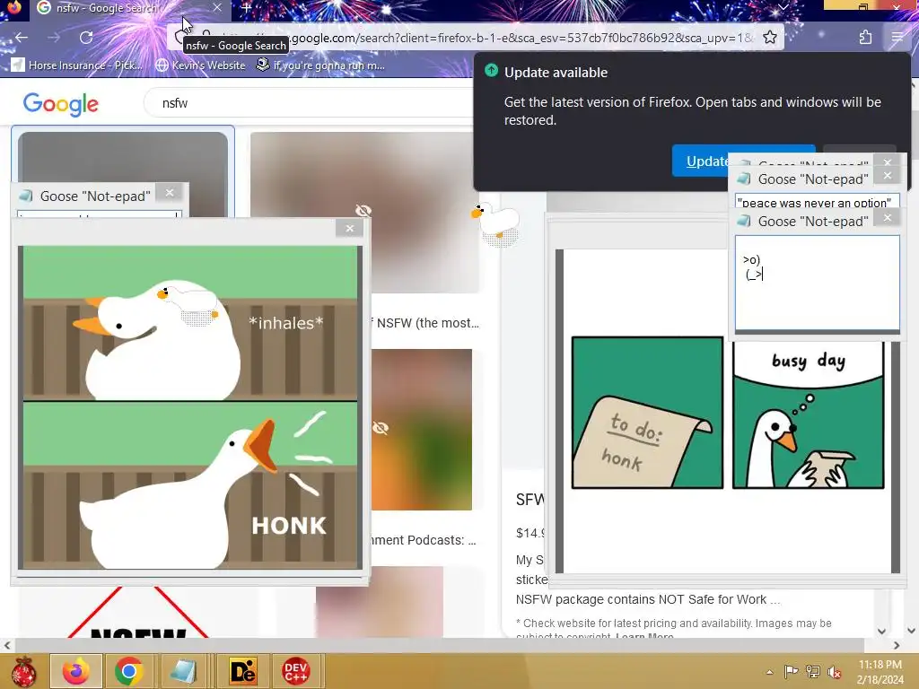
Task: Open the Firefox extensions puzzle icon
Action: point(865,38)
